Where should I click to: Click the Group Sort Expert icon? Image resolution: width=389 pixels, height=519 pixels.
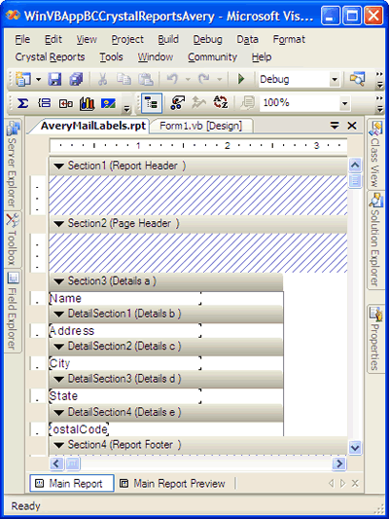[199, 103]
